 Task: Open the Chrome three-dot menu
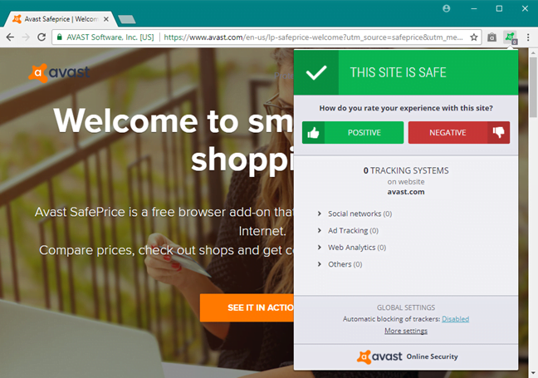[528, 37]
